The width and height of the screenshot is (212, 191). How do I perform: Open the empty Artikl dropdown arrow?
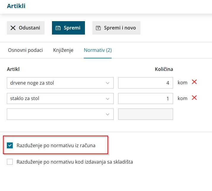tap(107, 114)
